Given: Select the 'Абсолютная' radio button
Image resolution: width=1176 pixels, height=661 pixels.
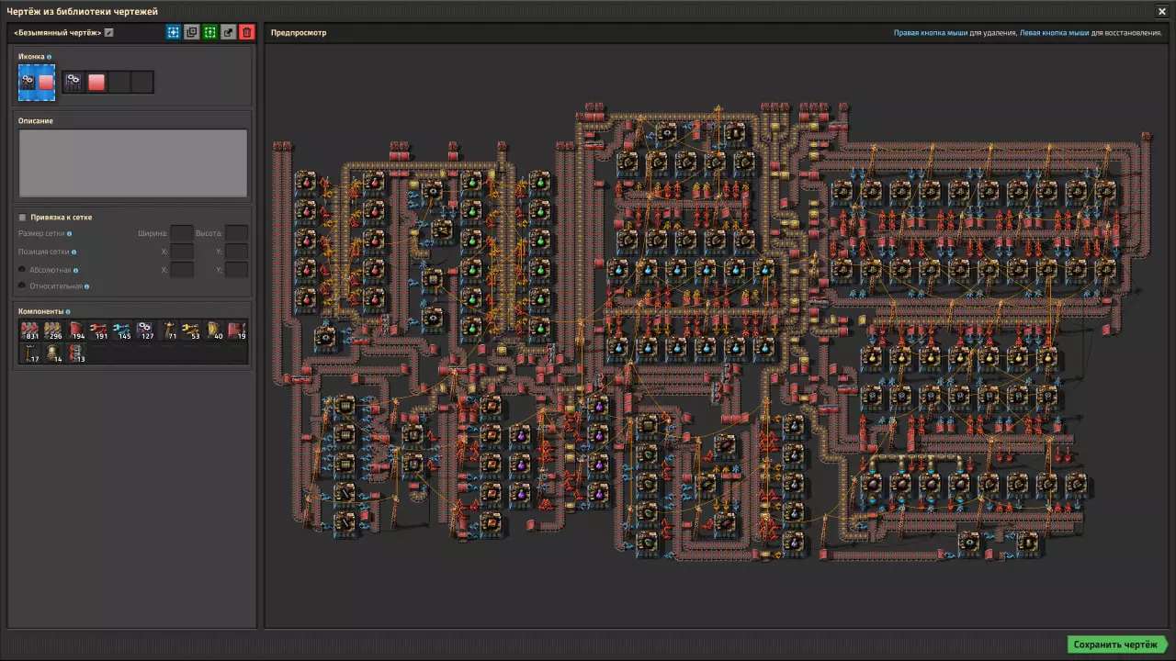Looking at the screenshot, I should click(x=23, y=270).
